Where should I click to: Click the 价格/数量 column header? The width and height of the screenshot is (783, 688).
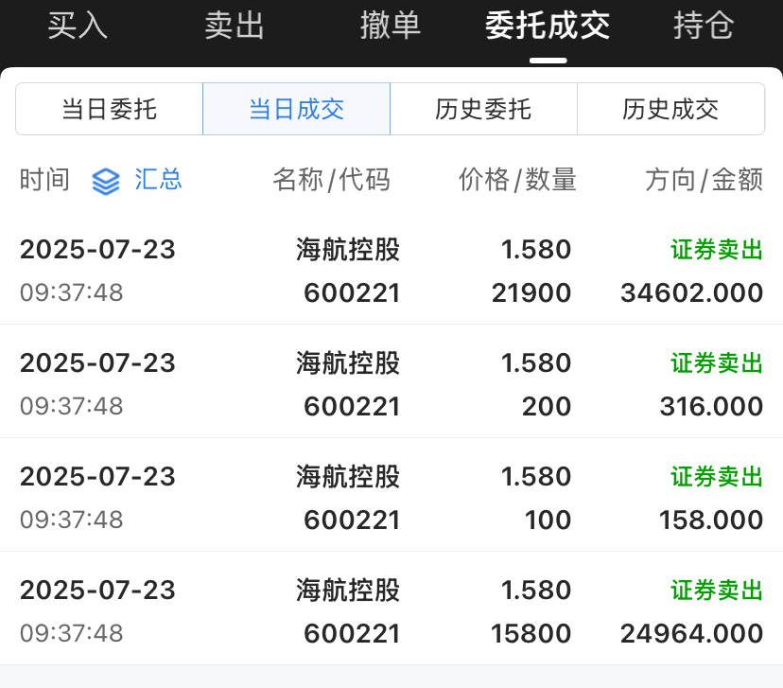(x=518, y=180)
